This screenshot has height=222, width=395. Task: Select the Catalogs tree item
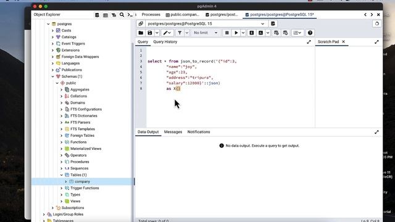pos(69,37)
